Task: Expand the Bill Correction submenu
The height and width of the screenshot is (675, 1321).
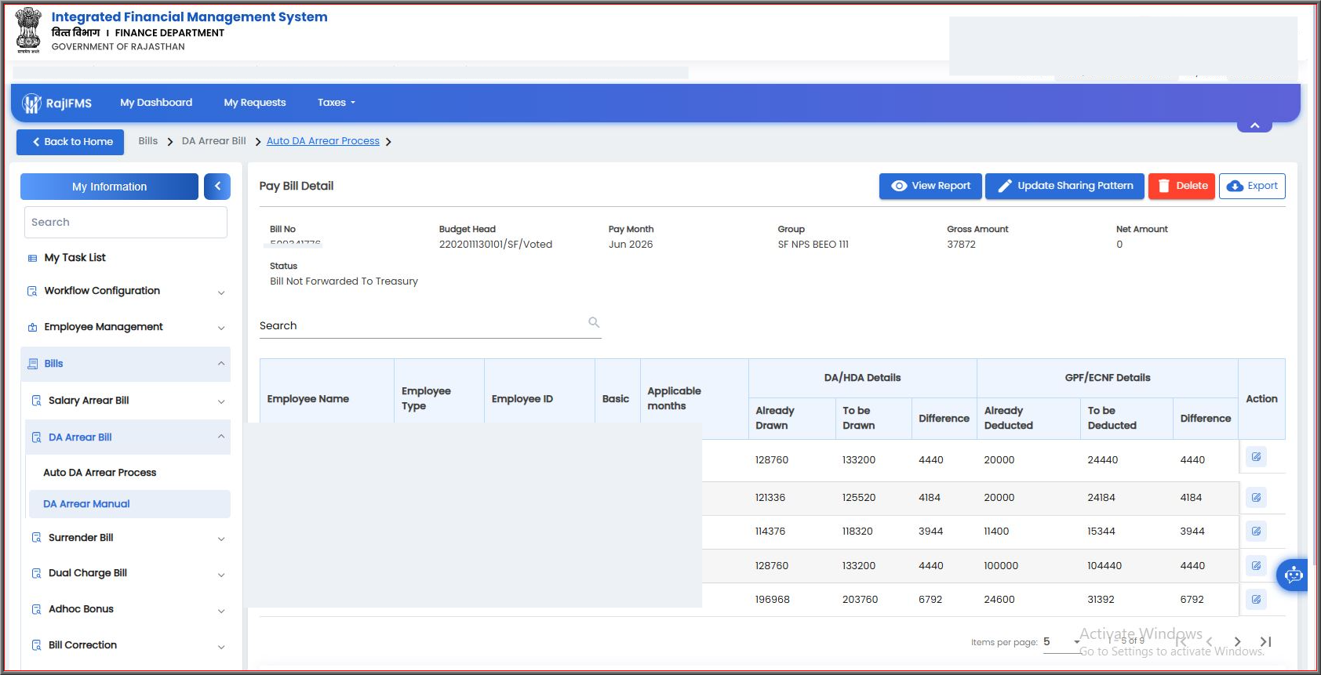Action: (128, 645)
